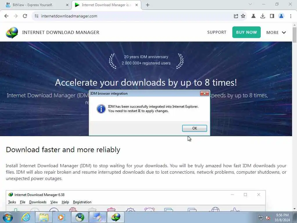Reload the current page
Image resolution: width=297 pixels, height=223 pixels.
[x=25, y=16]
